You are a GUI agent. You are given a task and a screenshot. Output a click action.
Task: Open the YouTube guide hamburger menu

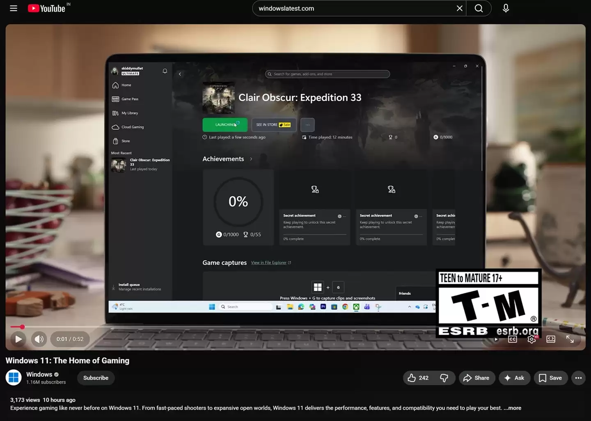click(x=14, y=8)
